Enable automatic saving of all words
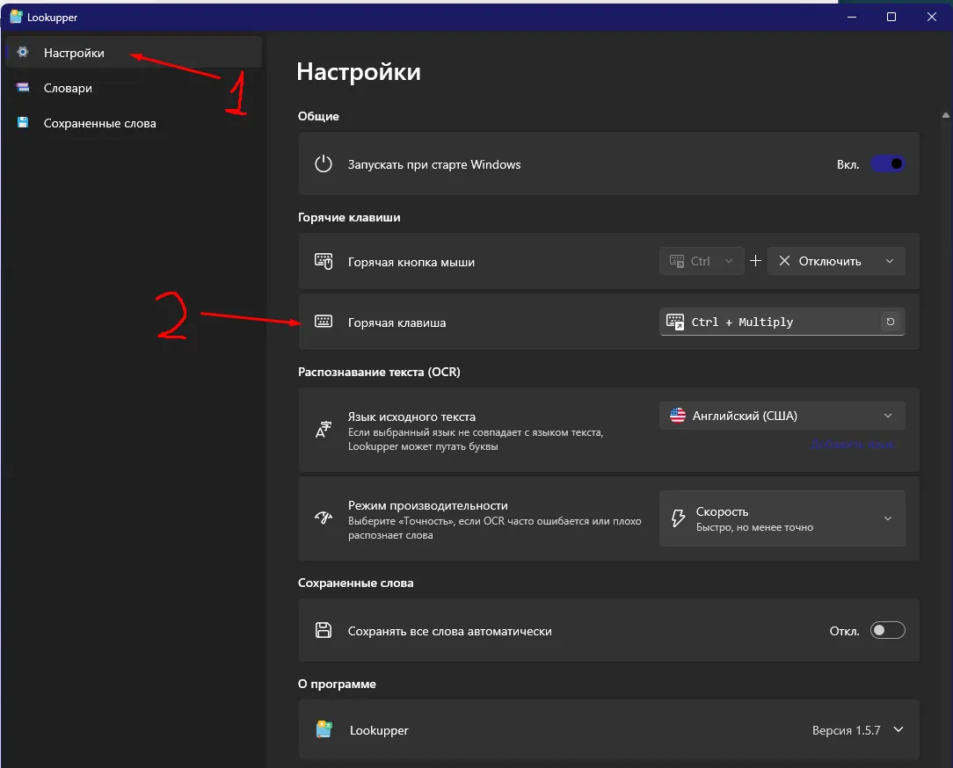 coord(886,630)
